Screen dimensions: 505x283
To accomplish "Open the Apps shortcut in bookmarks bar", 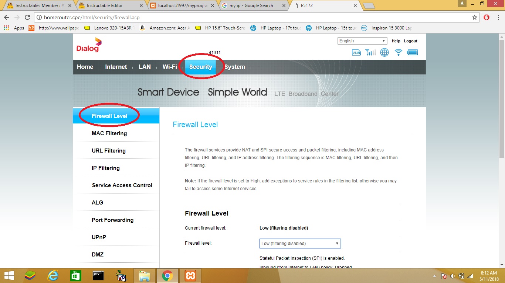I will pos(14,28).
